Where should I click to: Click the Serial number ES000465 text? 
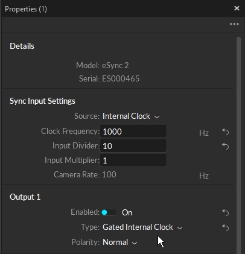121,78
